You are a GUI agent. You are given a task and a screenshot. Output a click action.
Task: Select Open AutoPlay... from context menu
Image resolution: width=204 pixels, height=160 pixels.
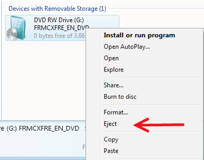point(127,47)
